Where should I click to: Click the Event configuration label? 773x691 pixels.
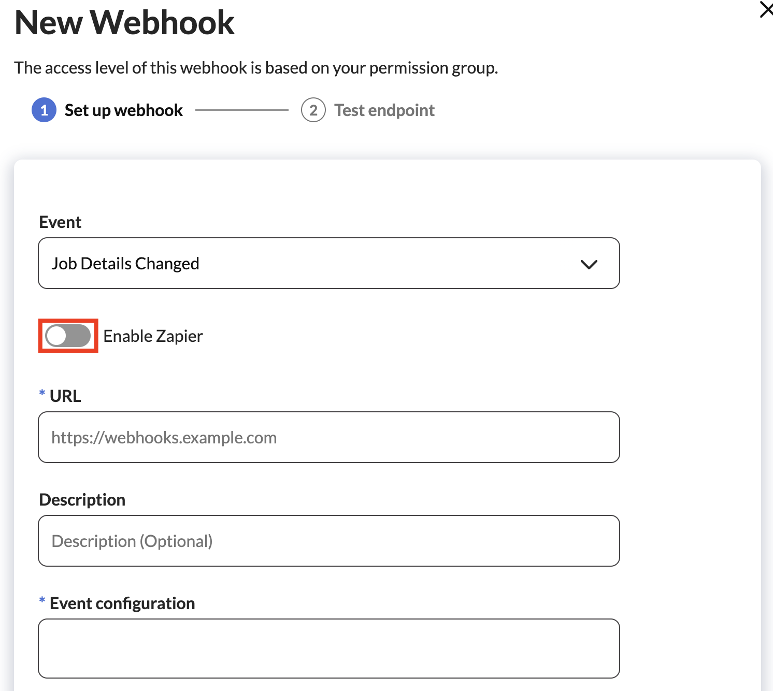(x=122, y=603)
